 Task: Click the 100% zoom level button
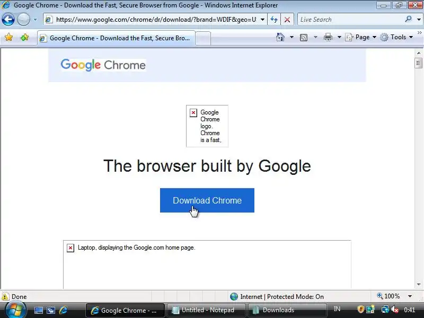pos(388,296)
